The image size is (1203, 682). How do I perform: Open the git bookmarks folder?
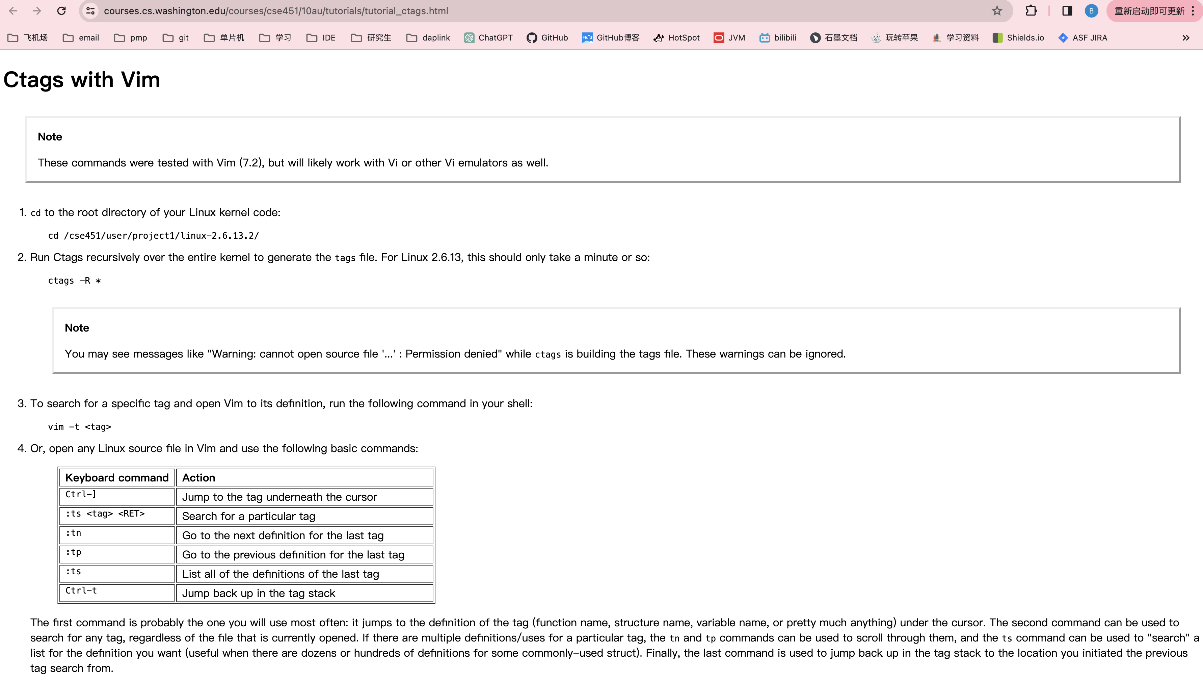(176, 37)
